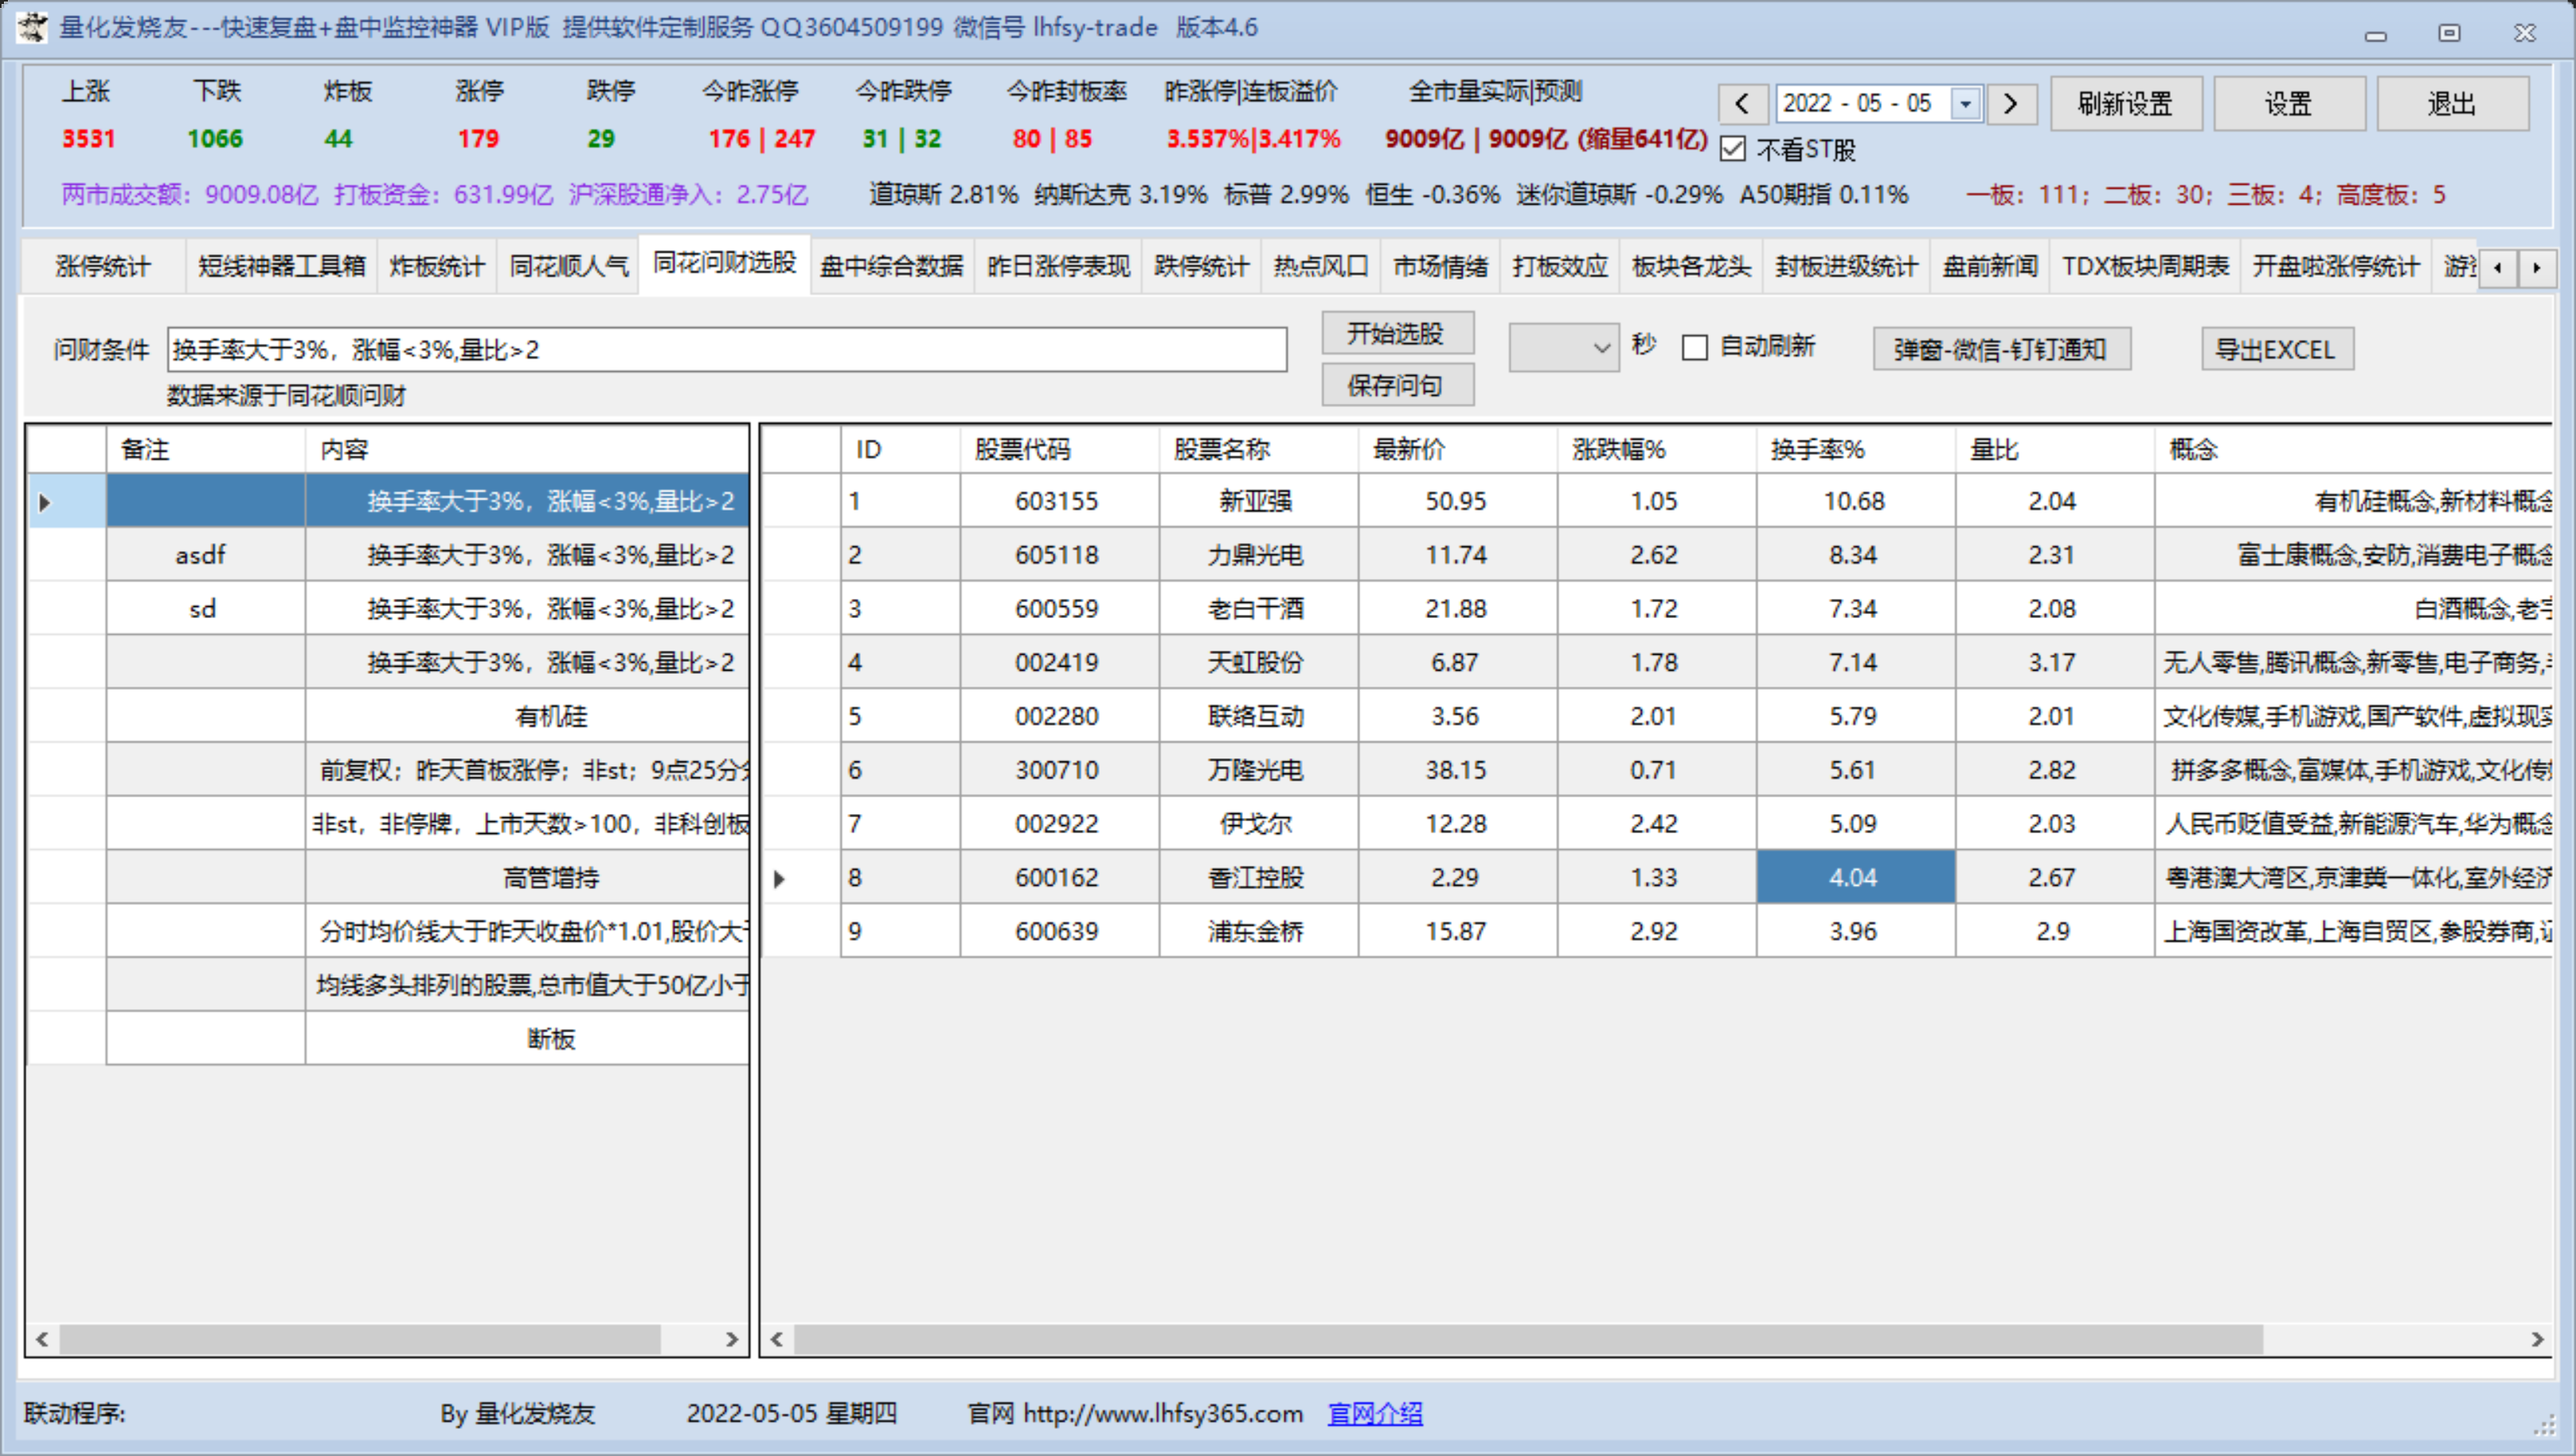Image resolution: width=2576 pixels, height=1456 pixels.
Task: Sort by 量比 column header
Action: pyautogui.click(x=2054, y=450)
